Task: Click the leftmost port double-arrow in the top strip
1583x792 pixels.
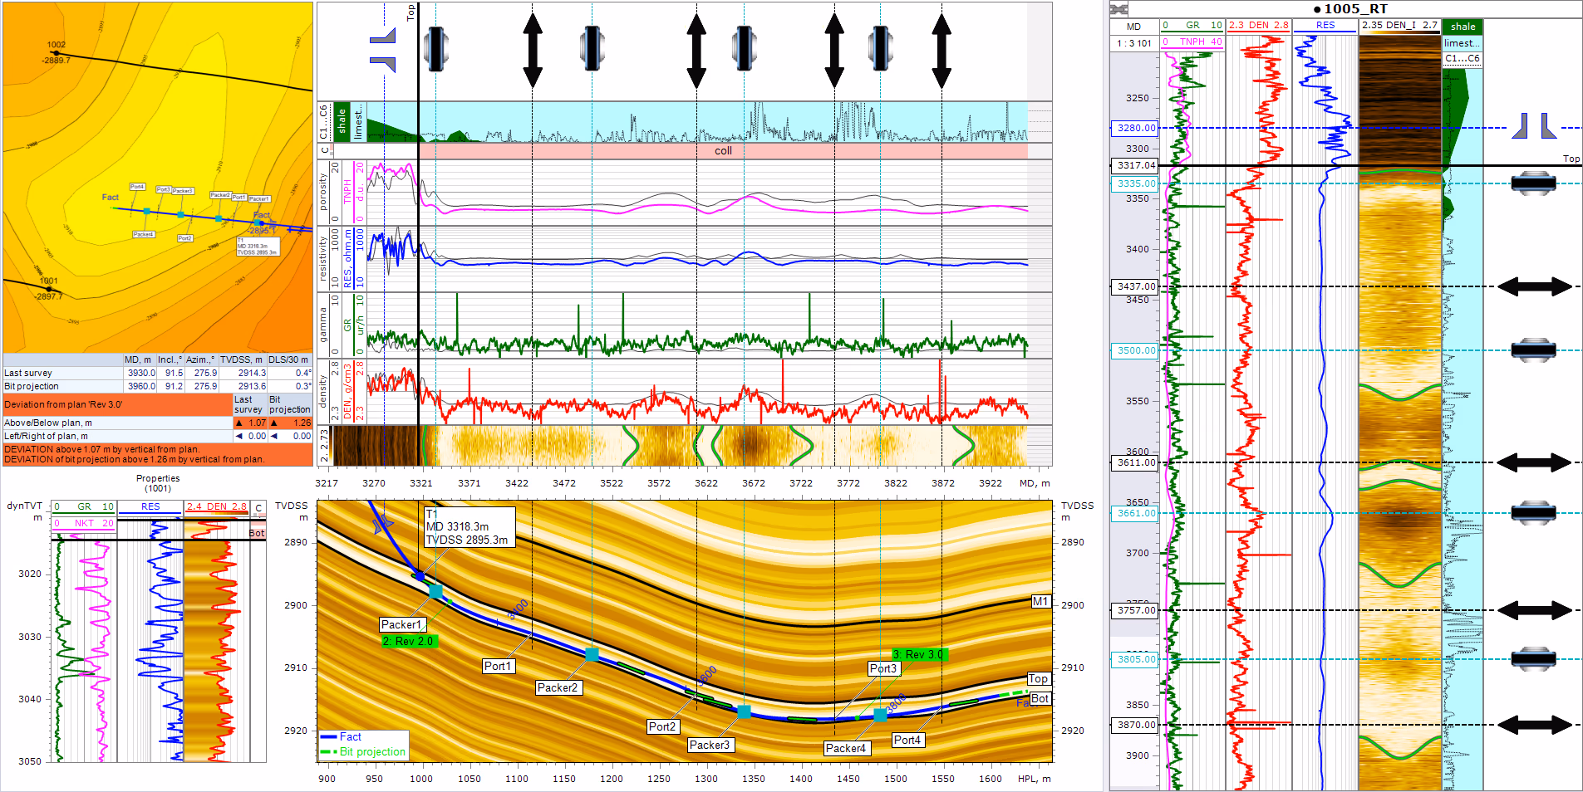Action: pos(533,50)
